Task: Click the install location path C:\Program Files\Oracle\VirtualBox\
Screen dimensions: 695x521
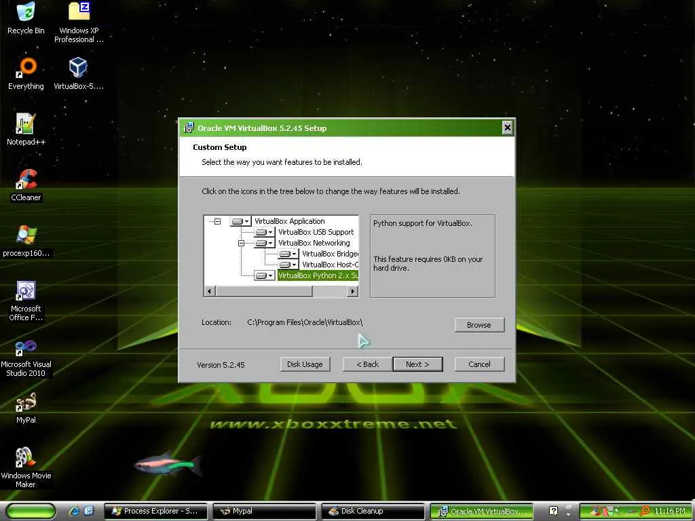Action: pyautogui.click(x=305, y=322)
